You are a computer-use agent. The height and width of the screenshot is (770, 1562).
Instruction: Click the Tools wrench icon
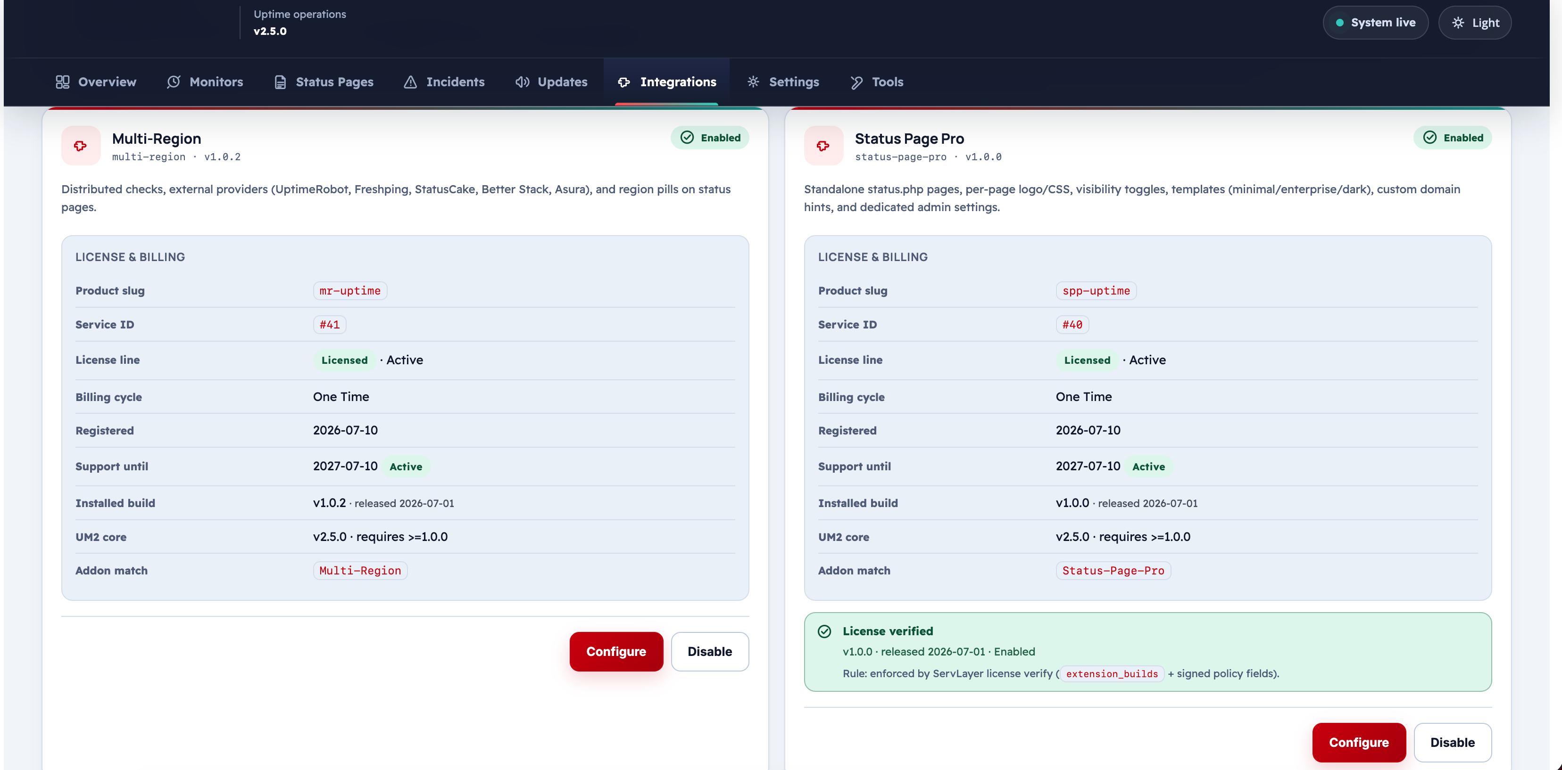pos(856,82)
